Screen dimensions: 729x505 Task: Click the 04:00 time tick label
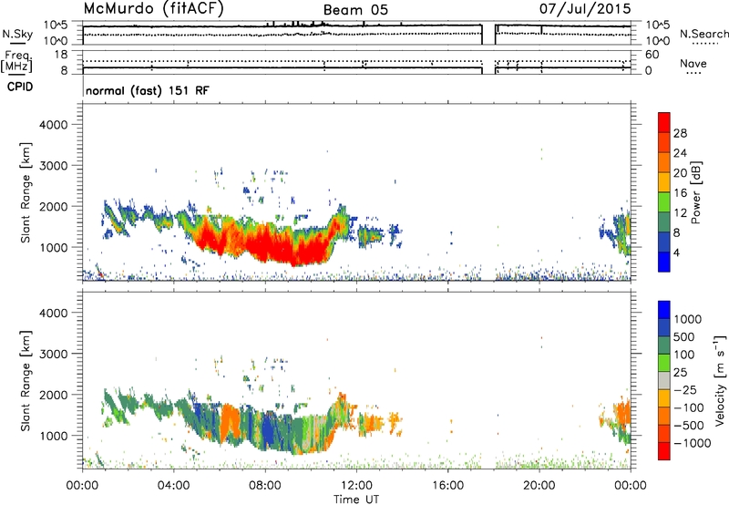pyautogui.click(x=173, y=486)
